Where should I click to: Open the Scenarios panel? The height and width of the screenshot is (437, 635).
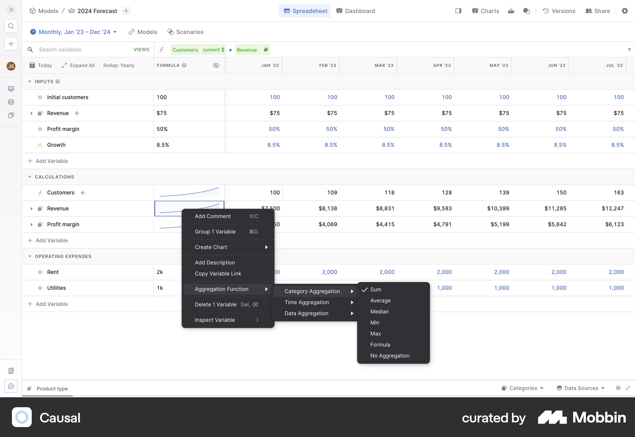[186, 32]
